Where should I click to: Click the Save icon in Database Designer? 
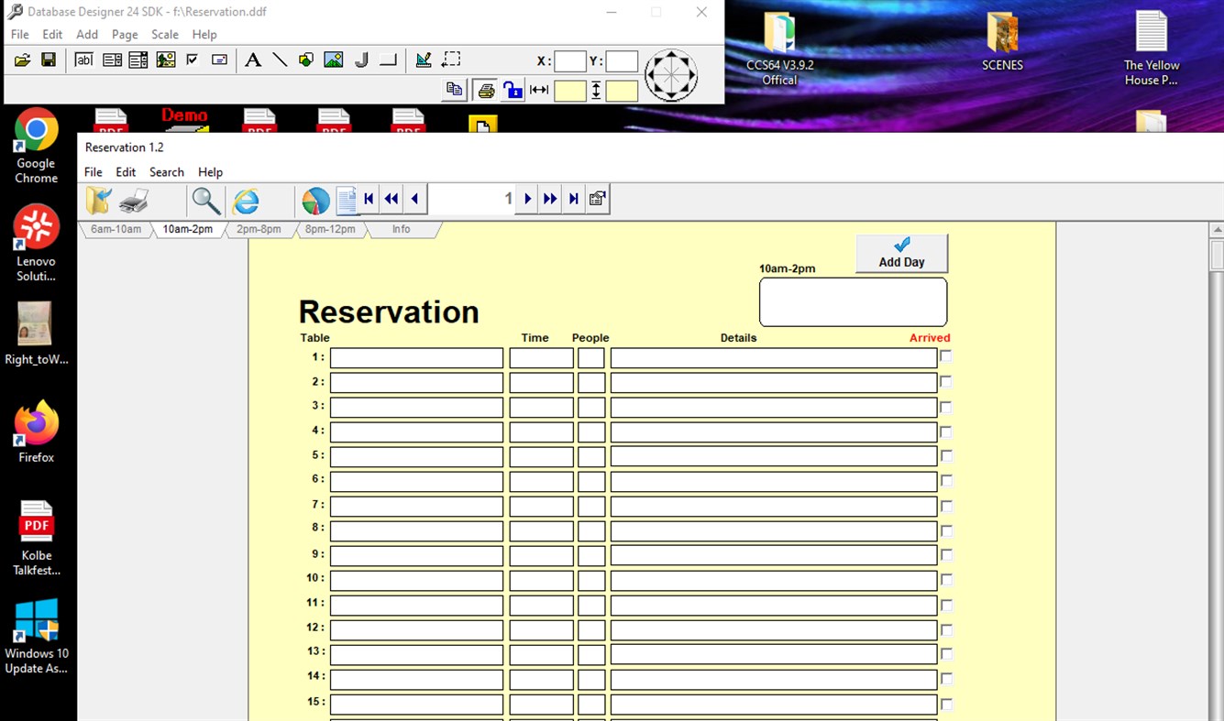(x=47, y=59)
